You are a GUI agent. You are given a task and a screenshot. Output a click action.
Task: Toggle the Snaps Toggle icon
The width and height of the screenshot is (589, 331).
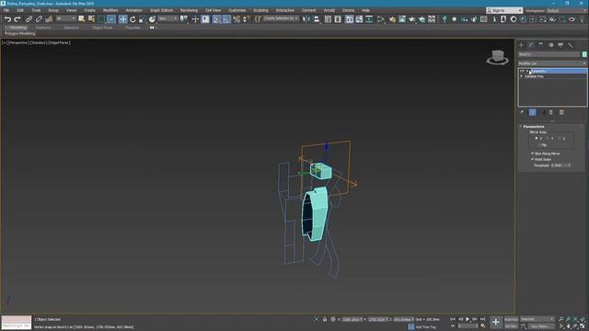tap(216, 19)
